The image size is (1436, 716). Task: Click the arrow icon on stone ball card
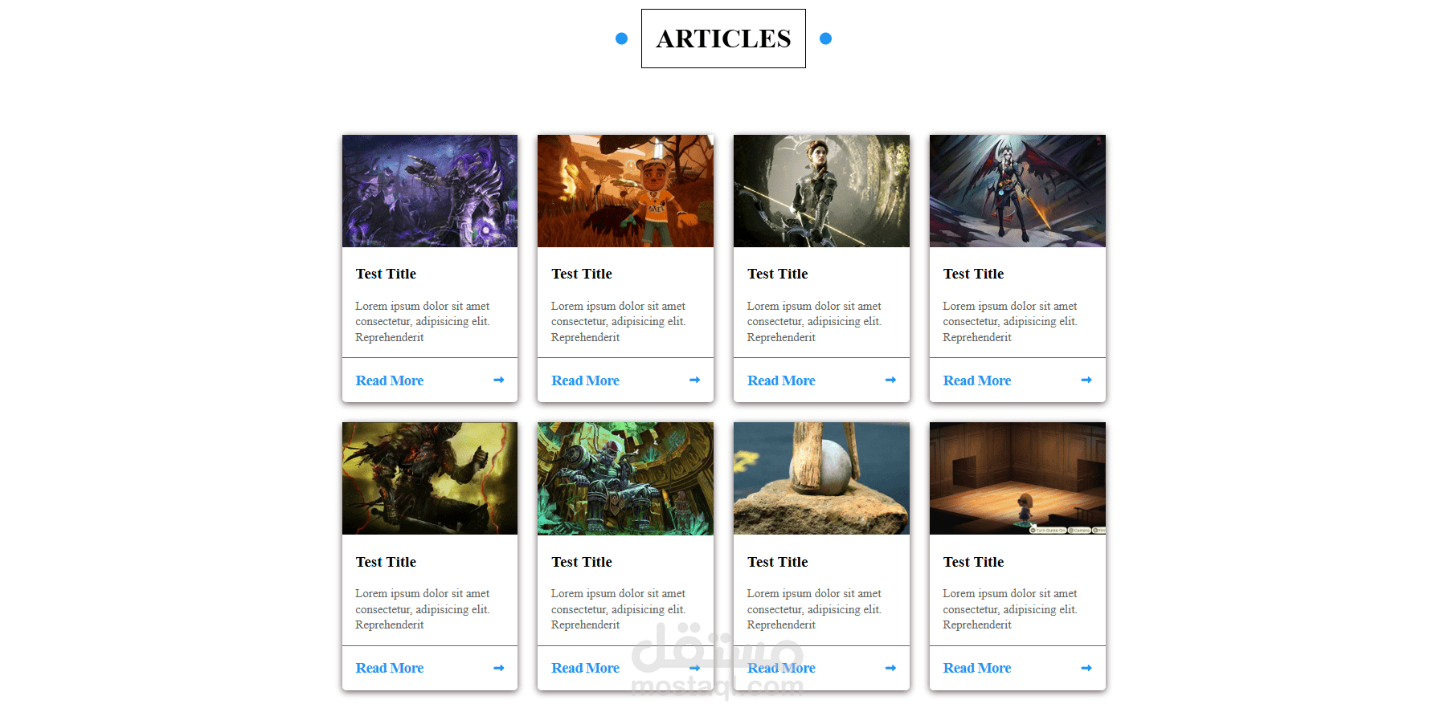[890, 668]
